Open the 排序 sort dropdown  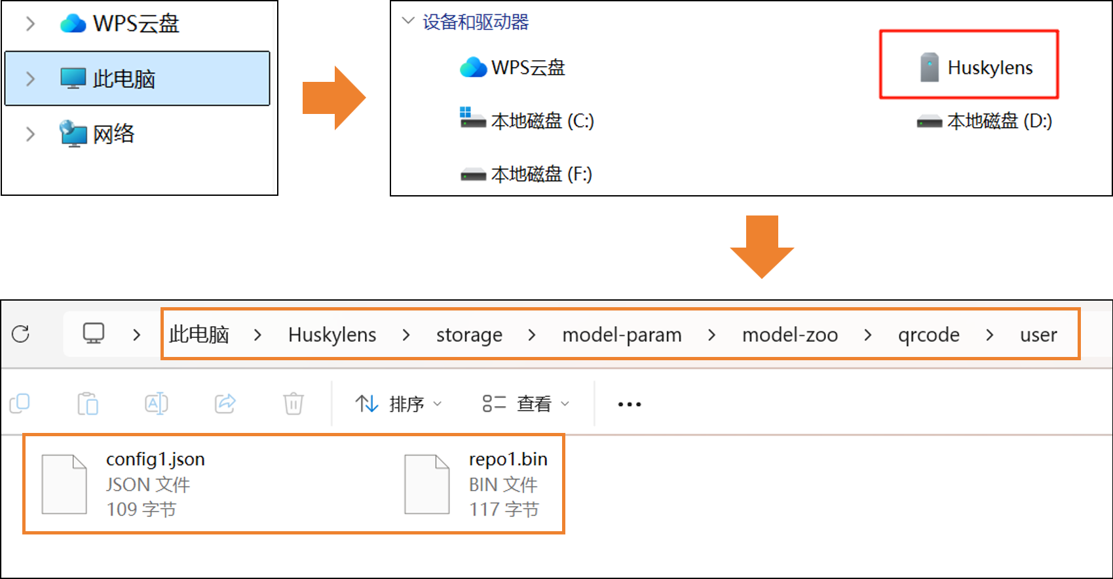coord(398,404)
